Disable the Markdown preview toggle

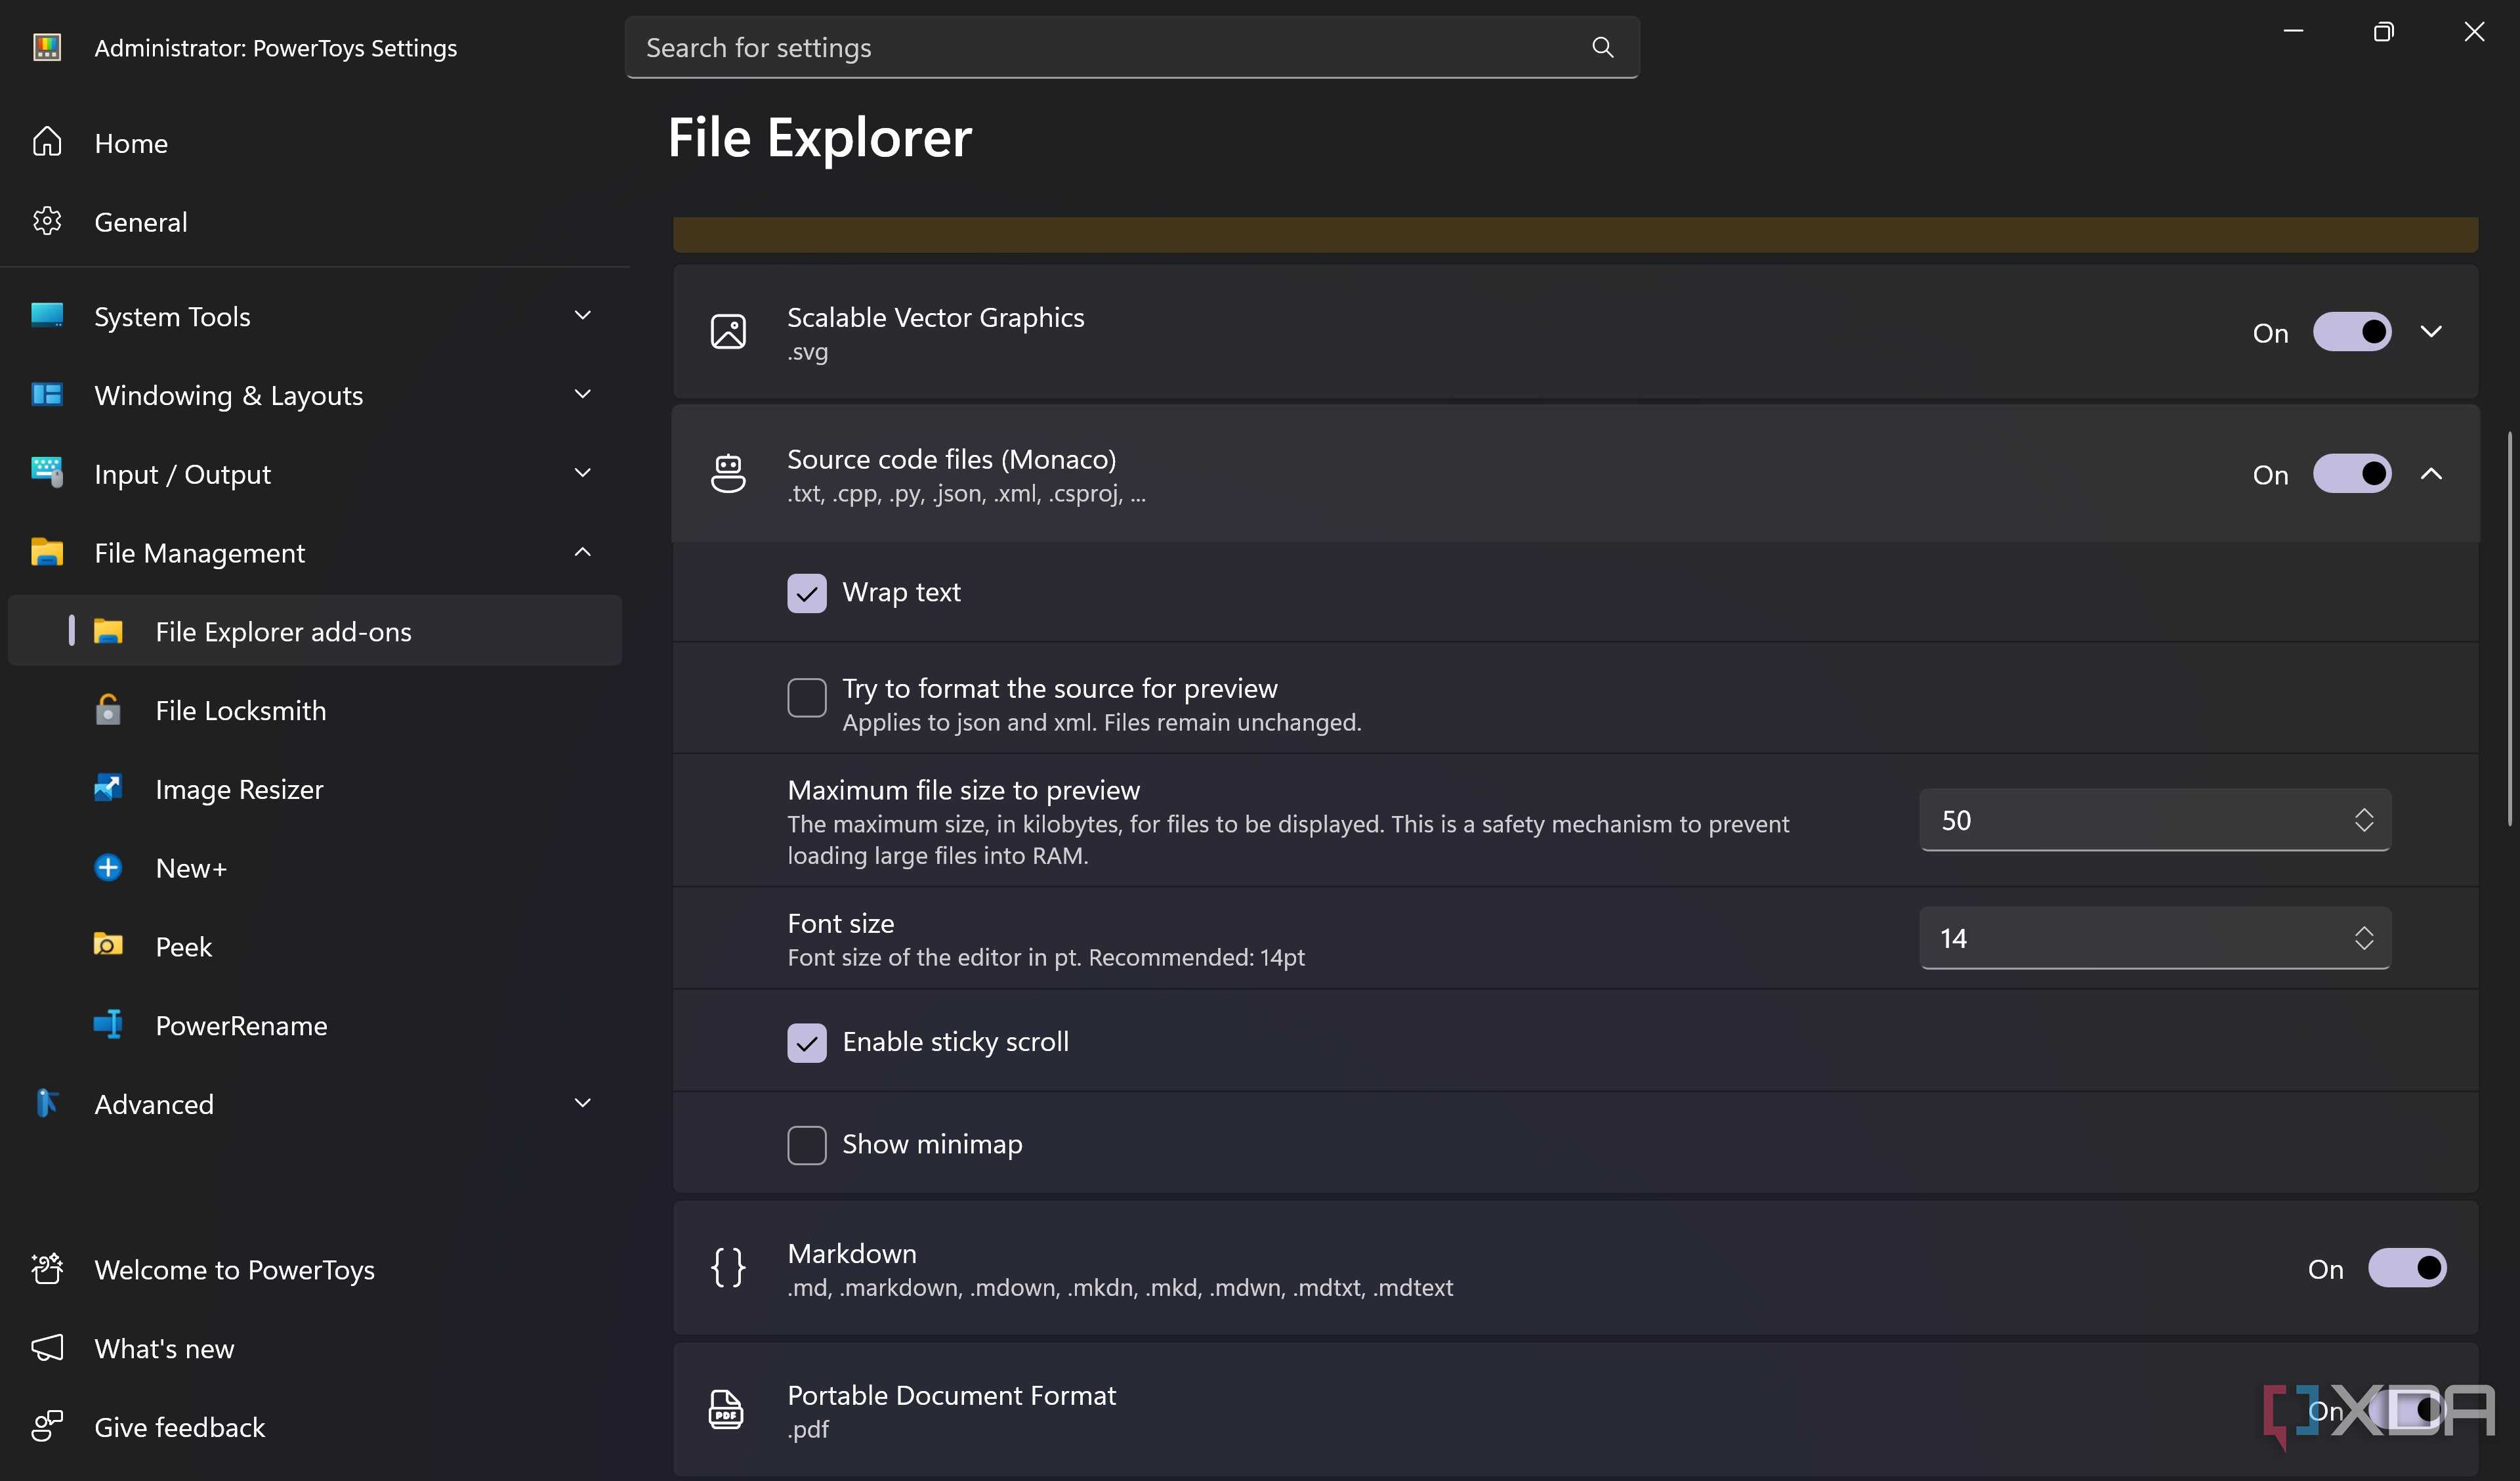tap(2407, 1268)
